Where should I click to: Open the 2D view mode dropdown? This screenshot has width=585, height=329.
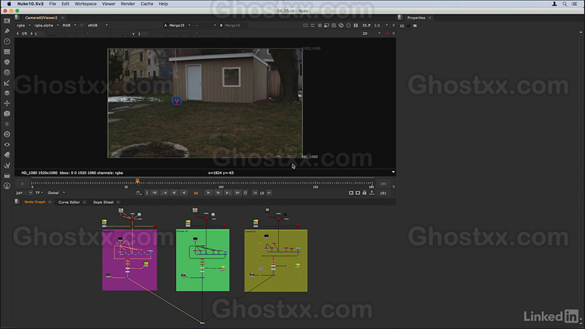tap(372, 34)
